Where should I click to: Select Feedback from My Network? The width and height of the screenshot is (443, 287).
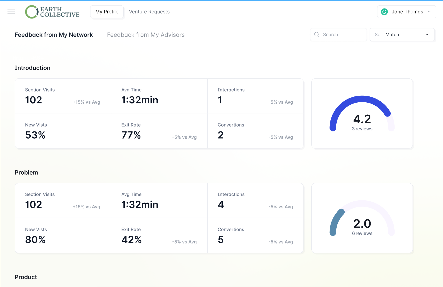click(54, 35)
